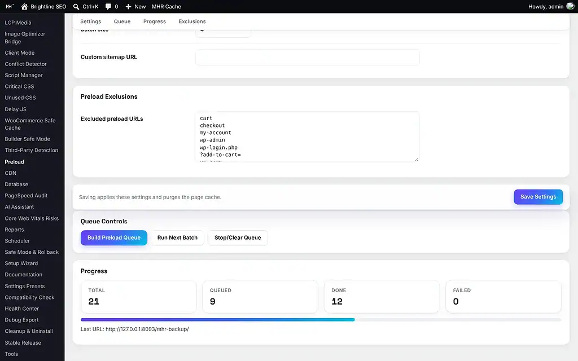Switch to the Exclusions tab
The height and width of the screenshot is (361, 578).
pos(192,21)
